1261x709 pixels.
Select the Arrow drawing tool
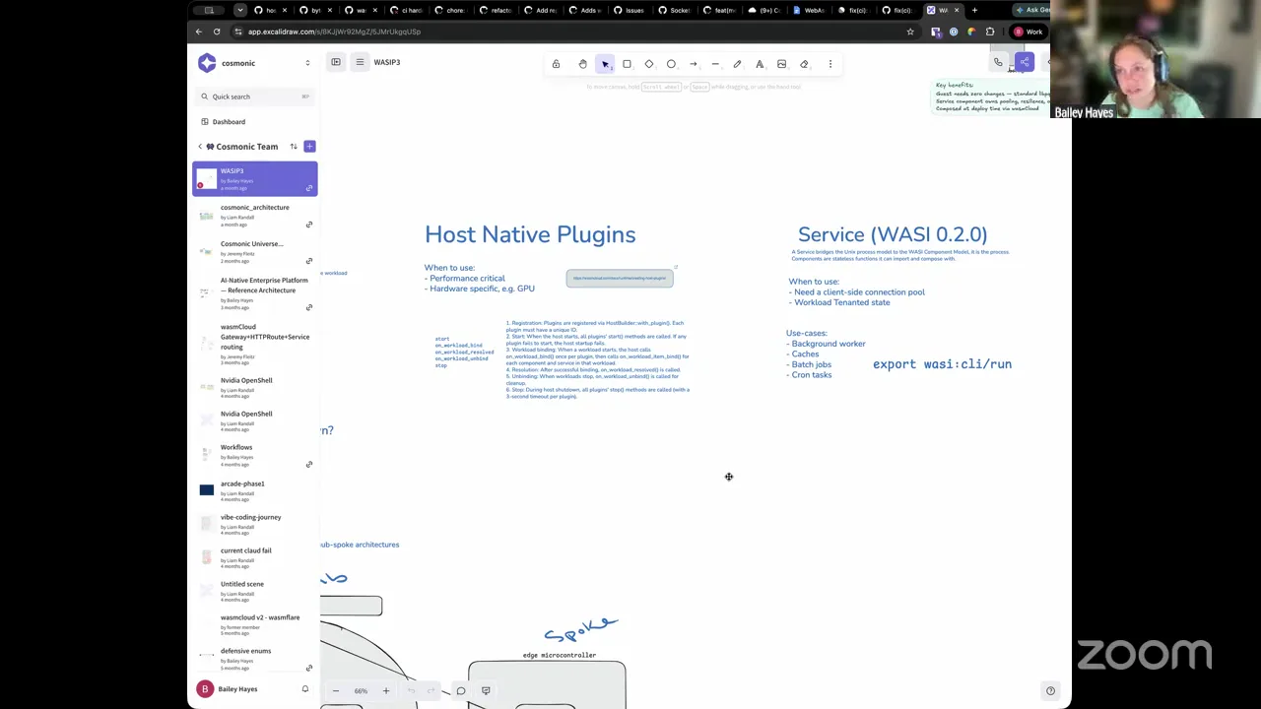coord(694,64)
